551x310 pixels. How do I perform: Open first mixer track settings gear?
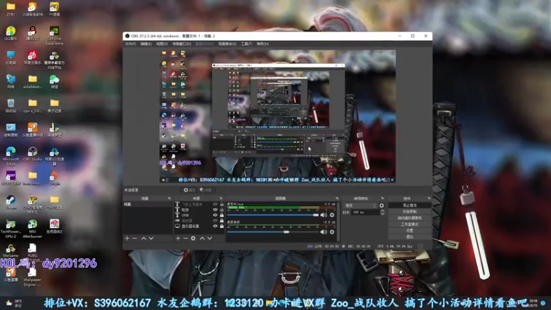click(x=332, y=215)
